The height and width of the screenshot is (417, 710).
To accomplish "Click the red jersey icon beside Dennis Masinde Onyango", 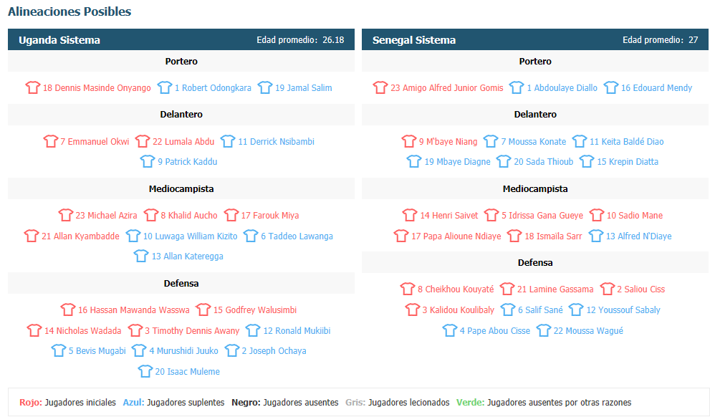I will click(x=33, y=87).
